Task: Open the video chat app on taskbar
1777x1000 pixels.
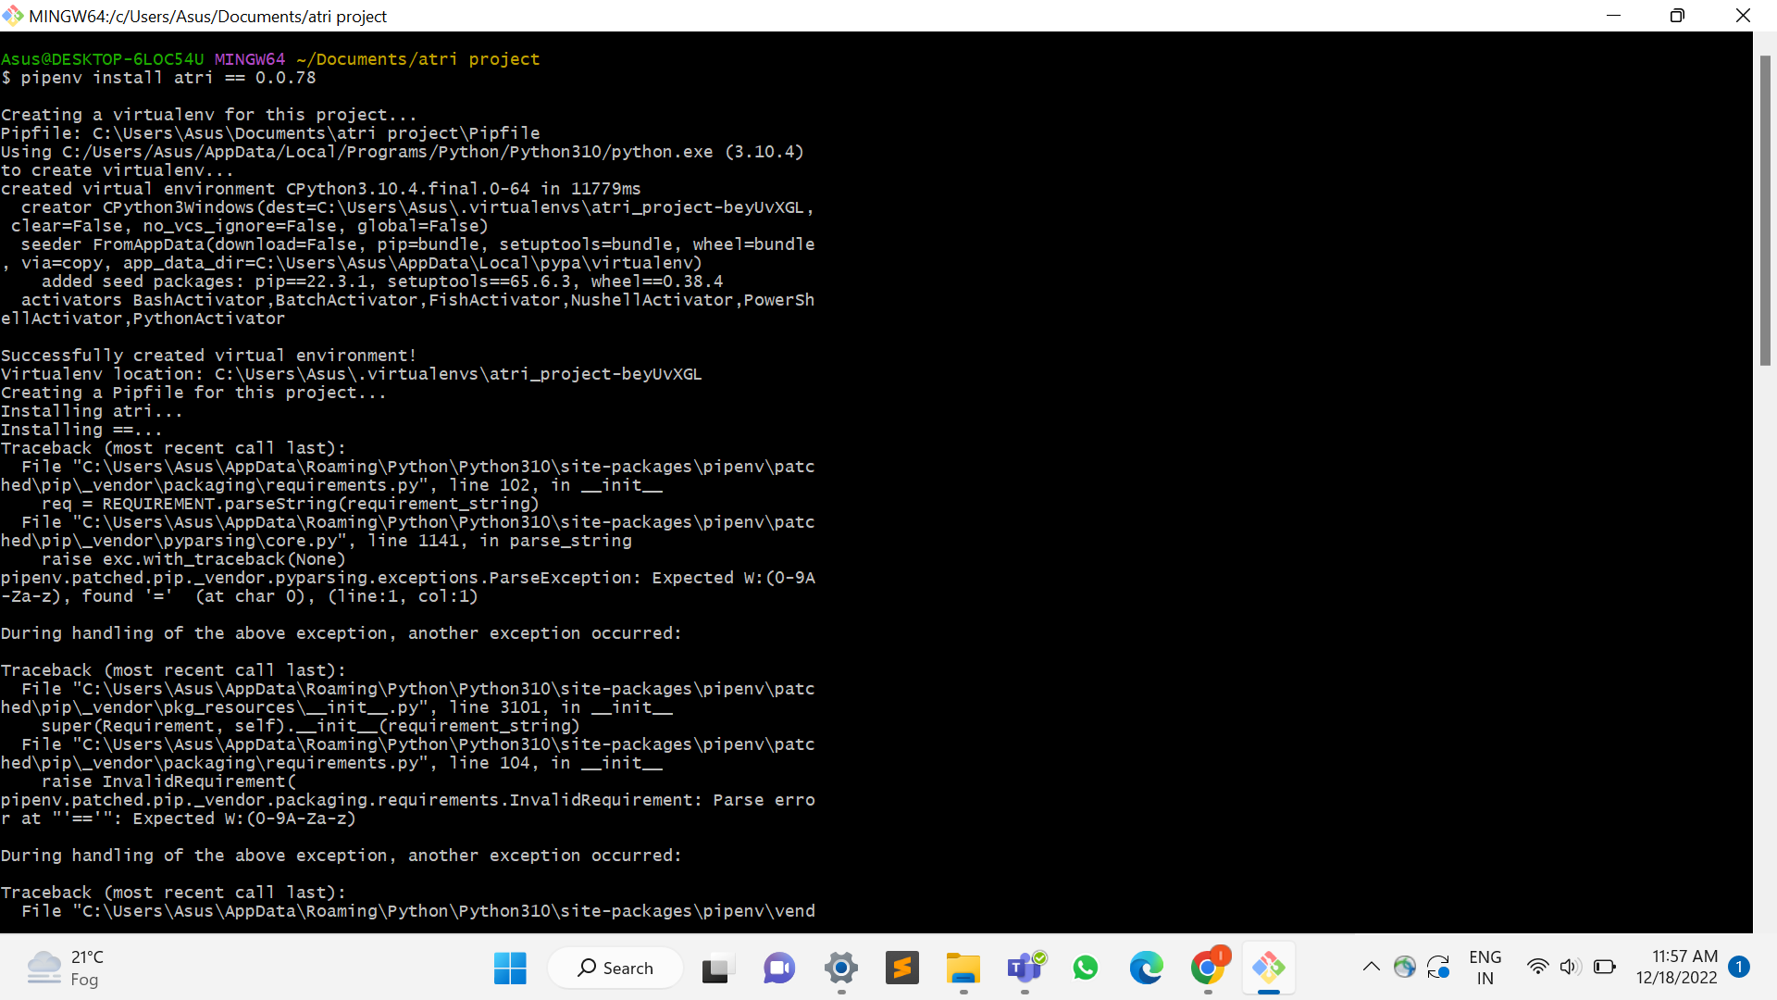Action: [779, 968]
